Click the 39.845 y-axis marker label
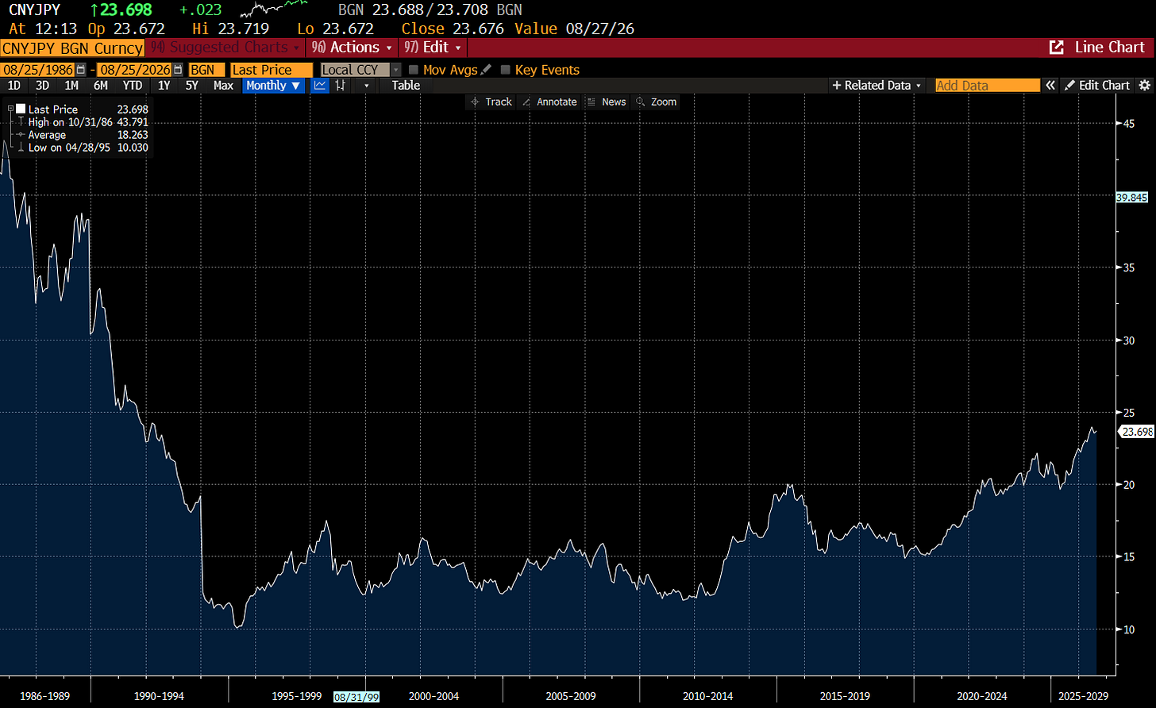Screen dimensions: 1156x708 (x=1131, y=198)
